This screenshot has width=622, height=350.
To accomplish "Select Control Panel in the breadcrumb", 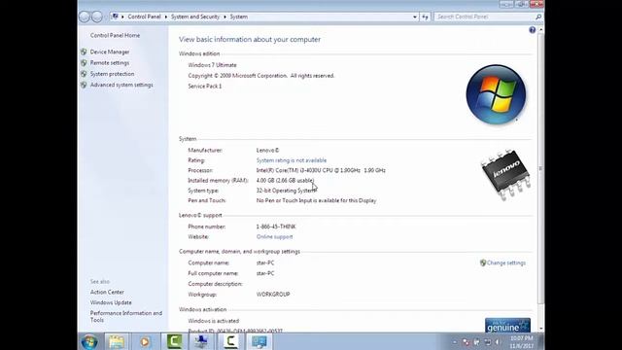I will (x=145, y=17).
